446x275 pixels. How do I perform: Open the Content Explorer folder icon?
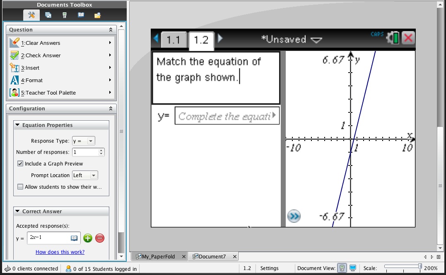coord(98,15)
